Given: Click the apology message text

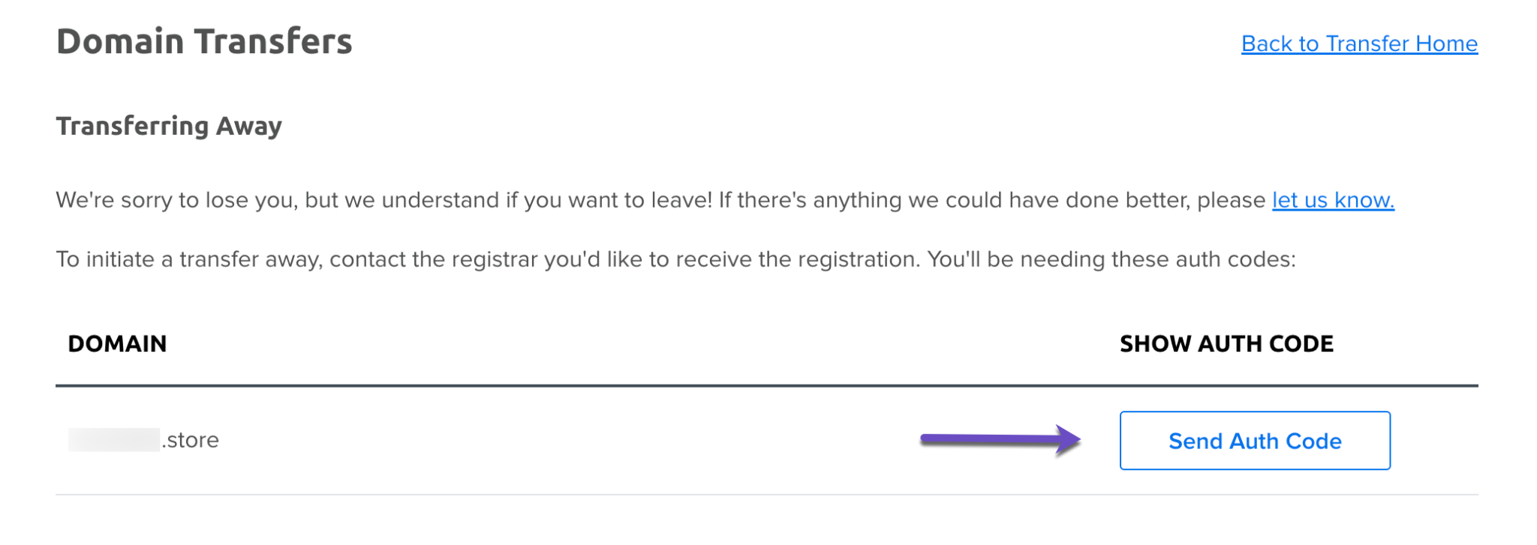Looking at the screenshot, I should [525, 200].
